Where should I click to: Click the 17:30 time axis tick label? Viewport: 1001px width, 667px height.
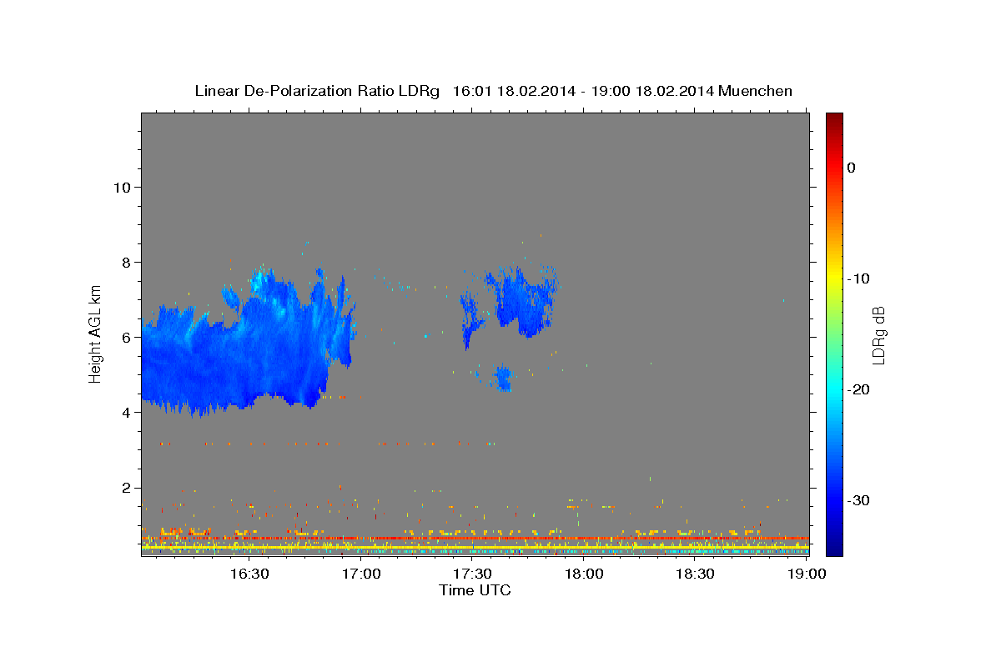point(472,574)
